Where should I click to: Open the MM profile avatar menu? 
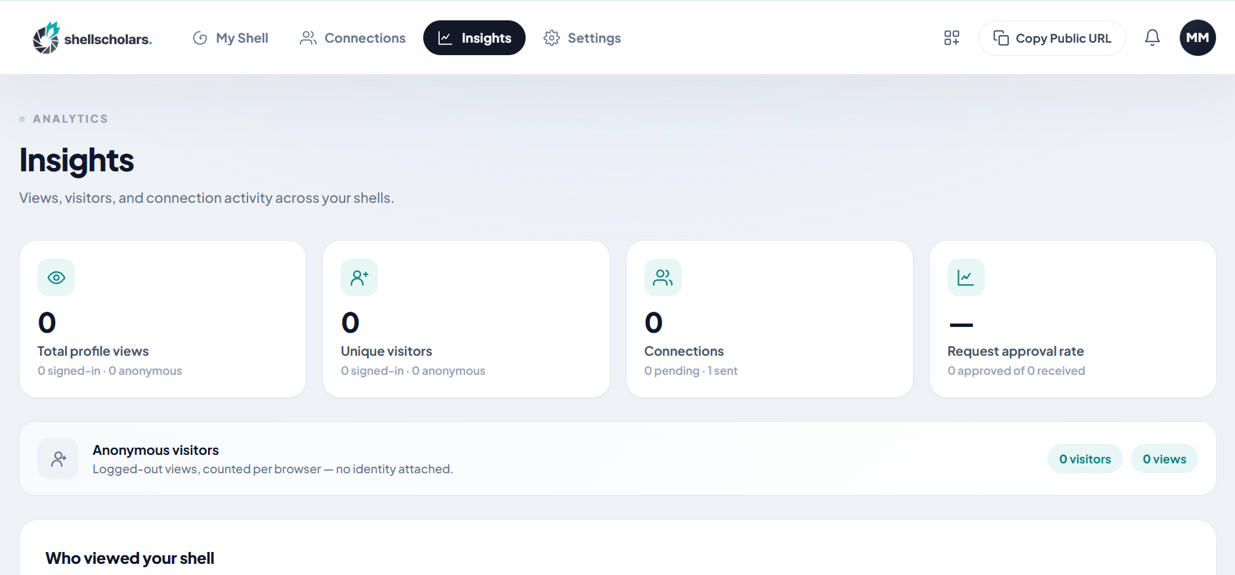point(1198,37)
